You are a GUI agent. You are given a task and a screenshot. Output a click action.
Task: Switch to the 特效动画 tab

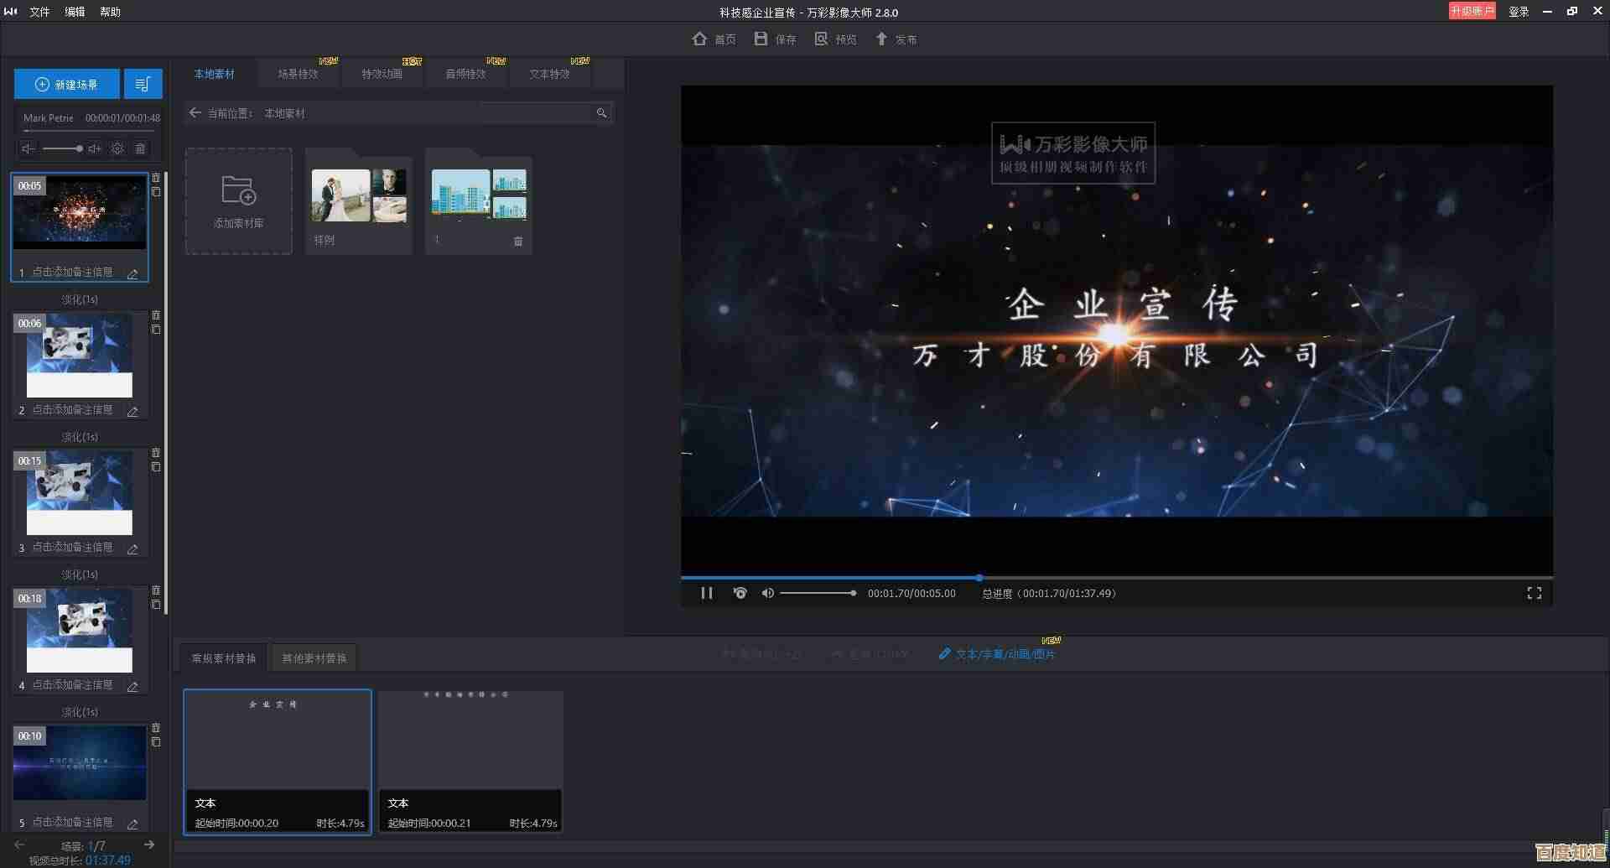(382, 74)
